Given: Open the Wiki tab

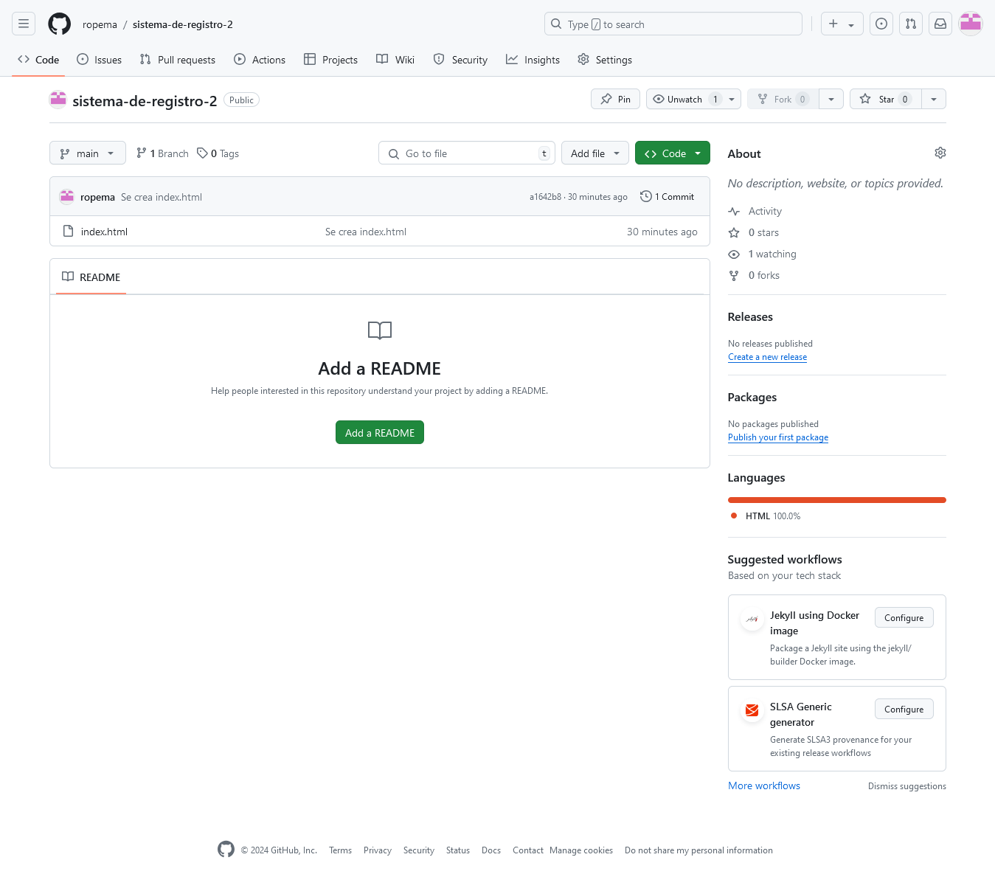Looking at the screenshot, I should pos(395,60).
